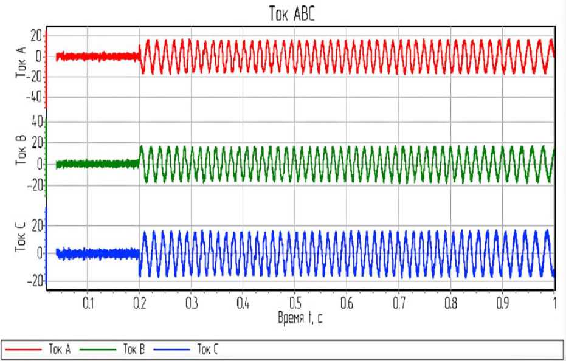Click the vertical "Ток B" y-axis title
566x361 pixels.
point(21,150)
